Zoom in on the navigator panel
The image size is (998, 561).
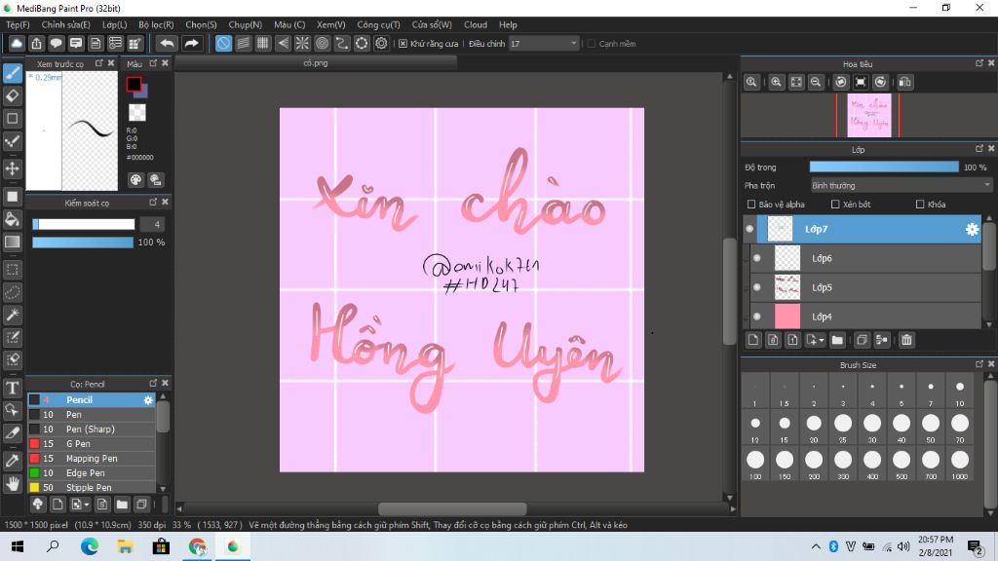point(777,82)
